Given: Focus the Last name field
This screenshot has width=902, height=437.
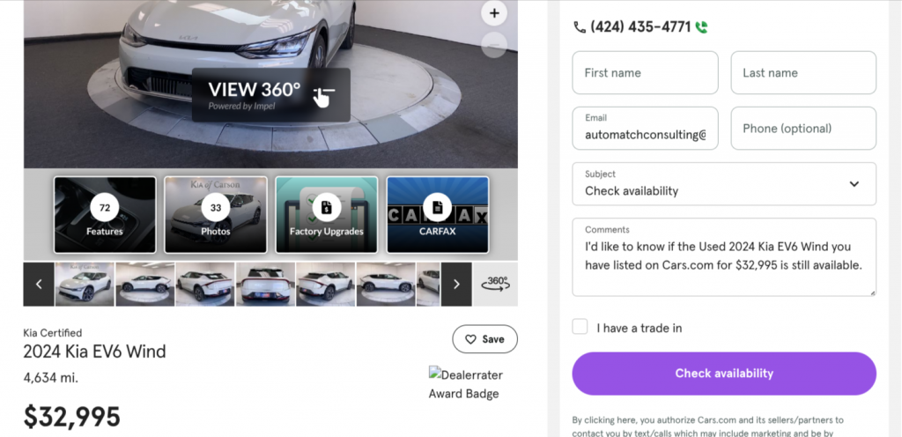Looking at the screenshot, I should point(803,72).
